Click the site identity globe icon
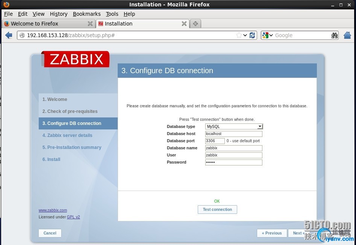Screen dimensions: 356x245 coord(22,35)
